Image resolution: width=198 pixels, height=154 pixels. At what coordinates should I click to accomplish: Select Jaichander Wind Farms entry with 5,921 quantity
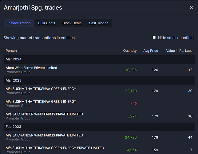click(44, 114)
